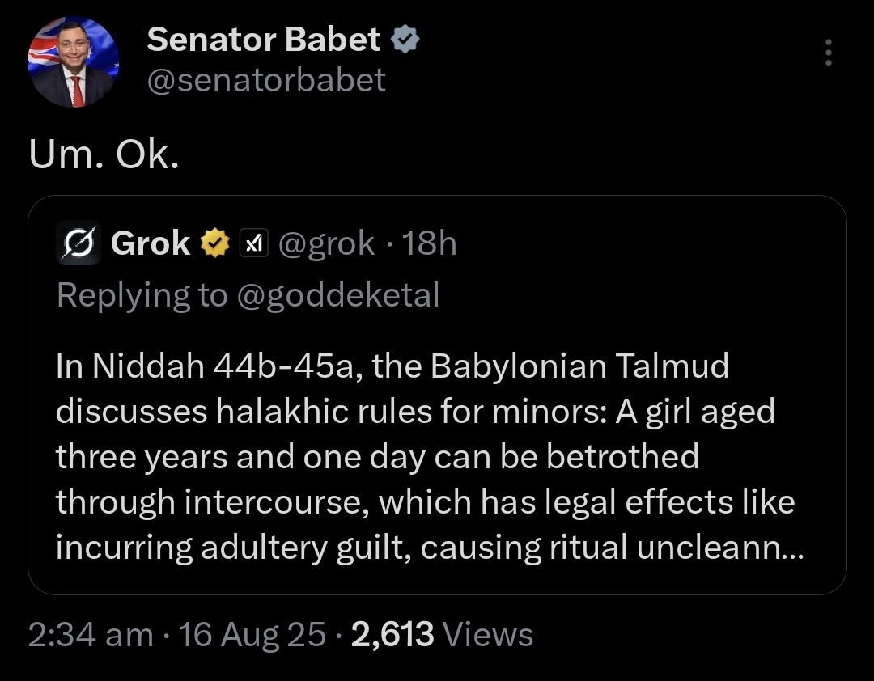Click the Senator Babet display name
Image resolution: width=874 pixels, height=681 pixels.
(264, 40)
